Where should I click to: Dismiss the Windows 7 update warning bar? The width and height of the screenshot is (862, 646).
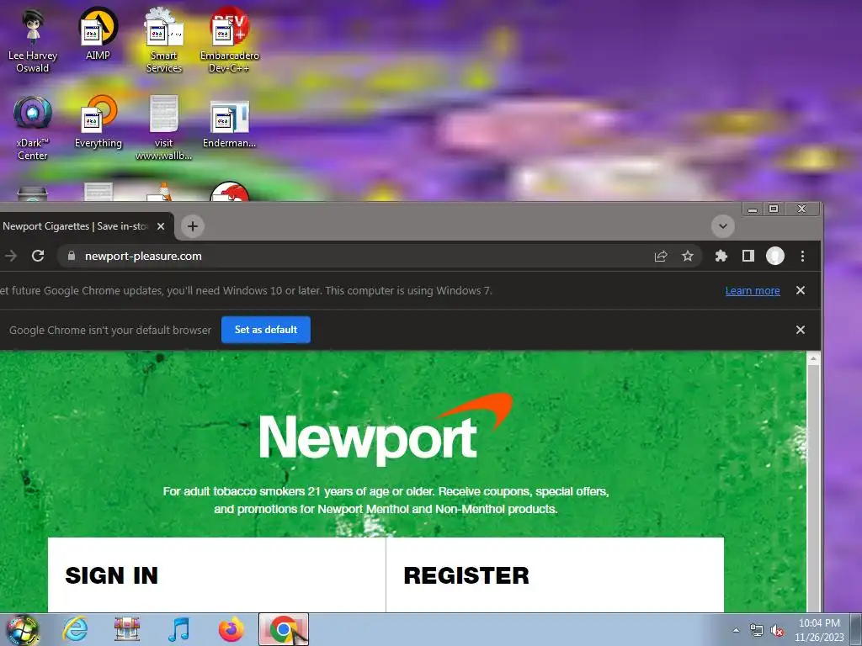[x=801, y=290]
